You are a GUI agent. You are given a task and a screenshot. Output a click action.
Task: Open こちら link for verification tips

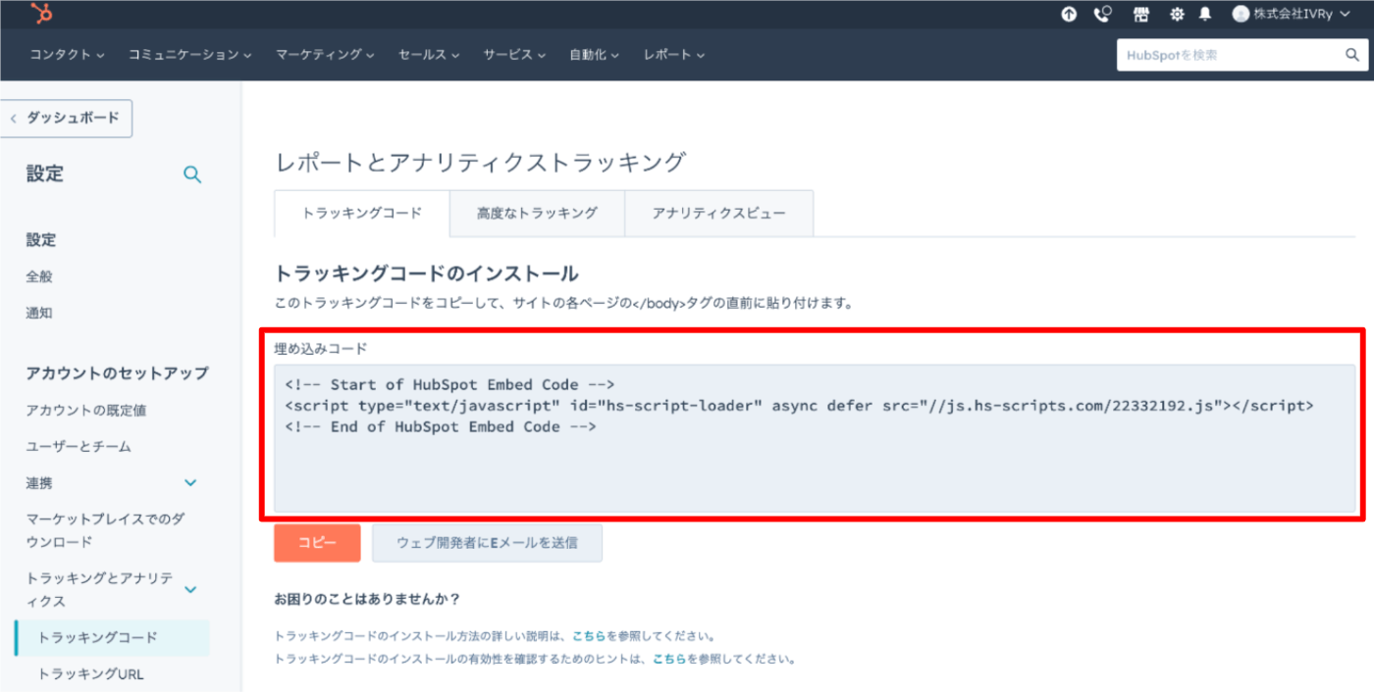click(669, 659)
